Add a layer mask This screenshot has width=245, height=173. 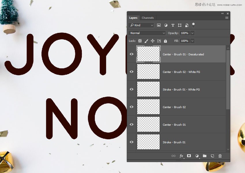coord(189,156)
